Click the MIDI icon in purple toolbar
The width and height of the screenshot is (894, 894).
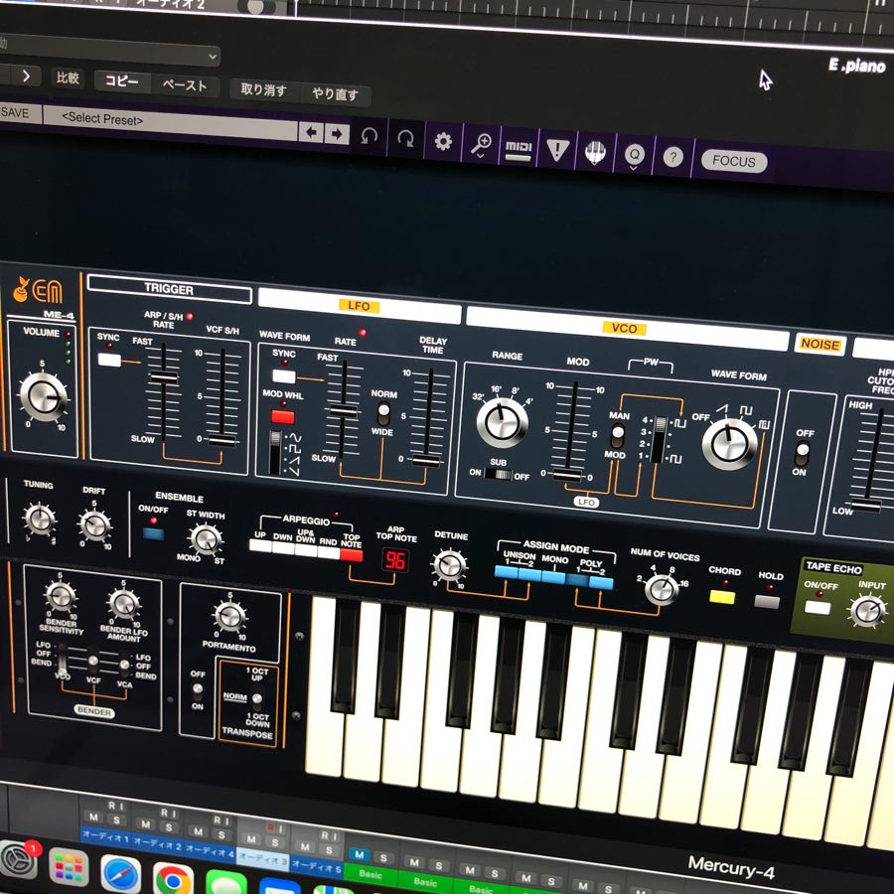click(x=519, y=149)
